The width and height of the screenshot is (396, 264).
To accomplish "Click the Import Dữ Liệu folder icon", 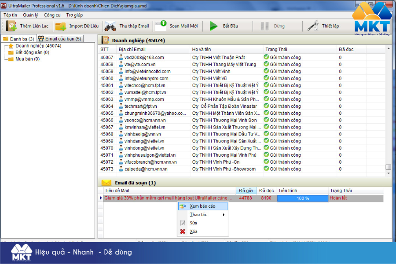I will (x=61, y=26).
